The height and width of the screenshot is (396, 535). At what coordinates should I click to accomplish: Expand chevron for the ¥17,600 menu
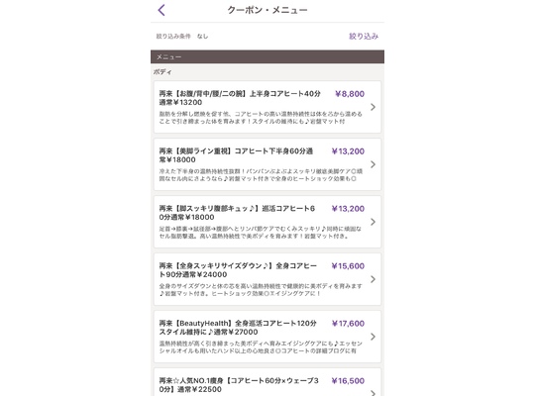[373, 337]
